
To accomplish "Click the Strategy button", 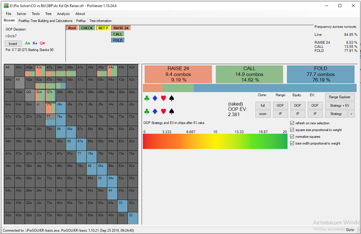I will [336, 114].
